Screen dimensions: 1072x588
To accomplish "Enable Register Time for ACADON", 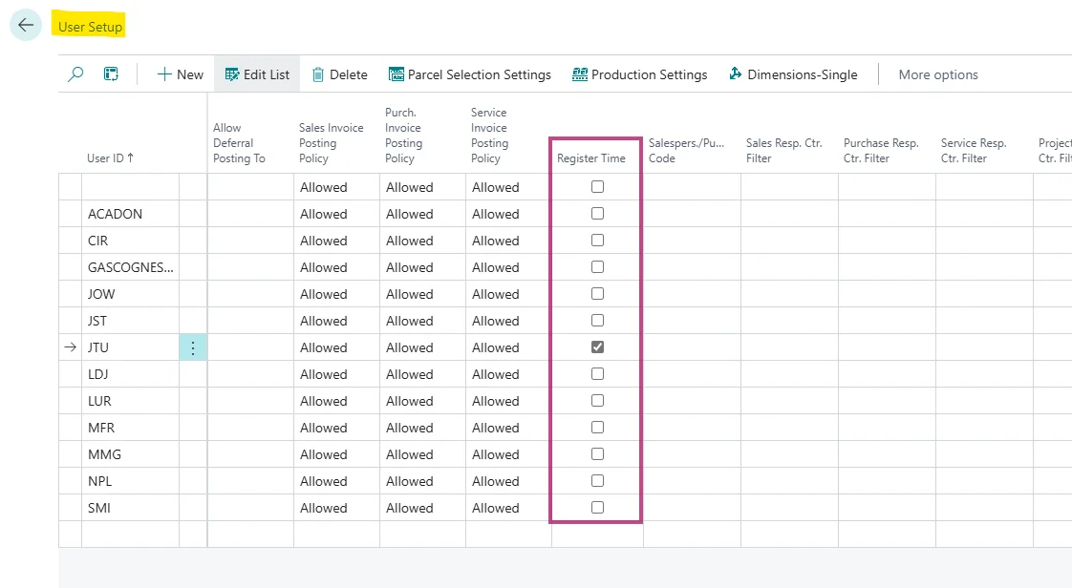I will (x=597, y=214).
